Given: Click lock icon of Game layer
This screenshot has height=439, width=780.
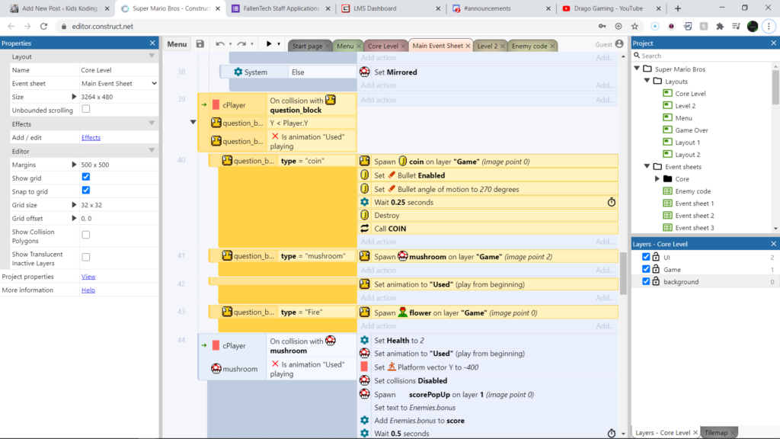Looking at the screenshot, I should pos(656,269).
